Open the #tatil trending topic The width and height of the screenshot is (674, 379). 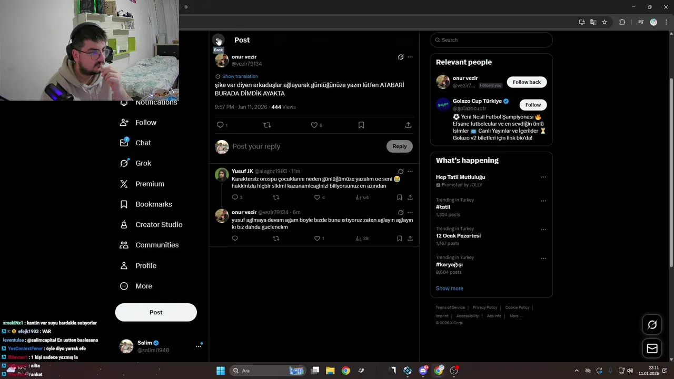[443, 207]
